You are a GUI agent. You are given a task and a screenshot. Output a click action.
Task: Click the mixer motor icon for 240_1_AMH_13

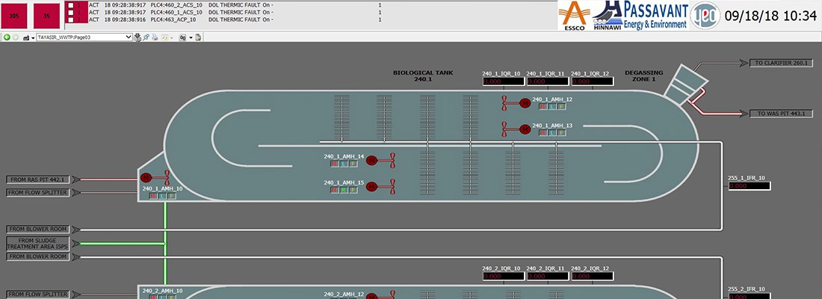(525, 129)
